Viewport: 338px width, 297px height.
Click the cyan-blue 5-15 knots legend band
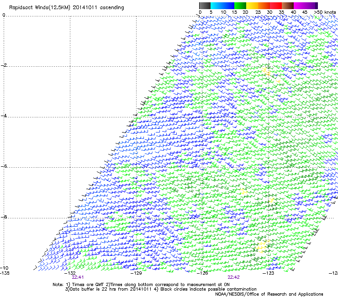click(222, 5)
